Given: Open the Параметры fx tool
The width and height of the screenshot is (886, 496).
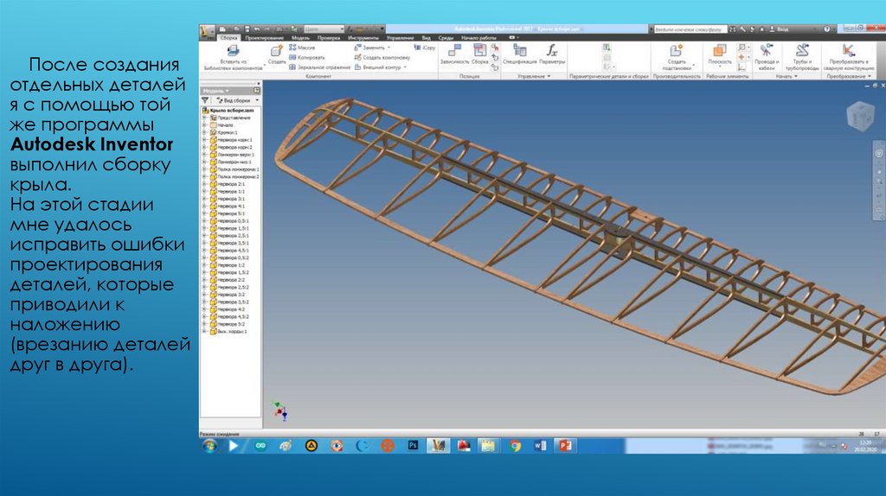Looking at the screenshot, I should [x=552, y=51].
